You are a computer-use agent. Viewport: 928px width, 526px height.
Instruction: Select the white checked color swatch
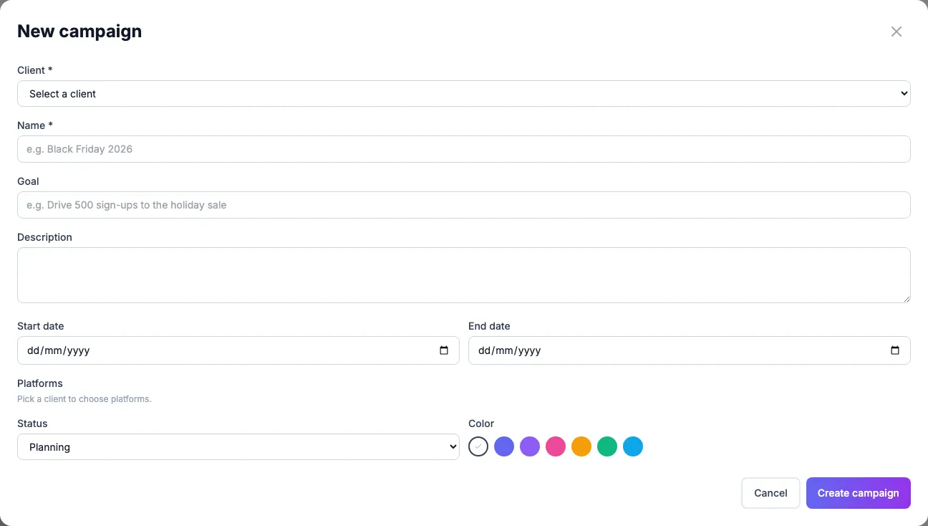pyautogui.click(x=478, y=446)
